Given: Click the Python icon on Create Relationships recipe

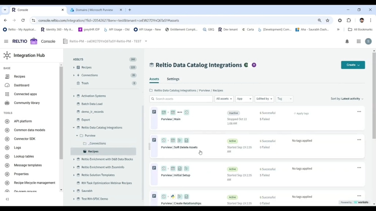Looking at the screenshot, I should pyautogui.click(x=173, y=196).
